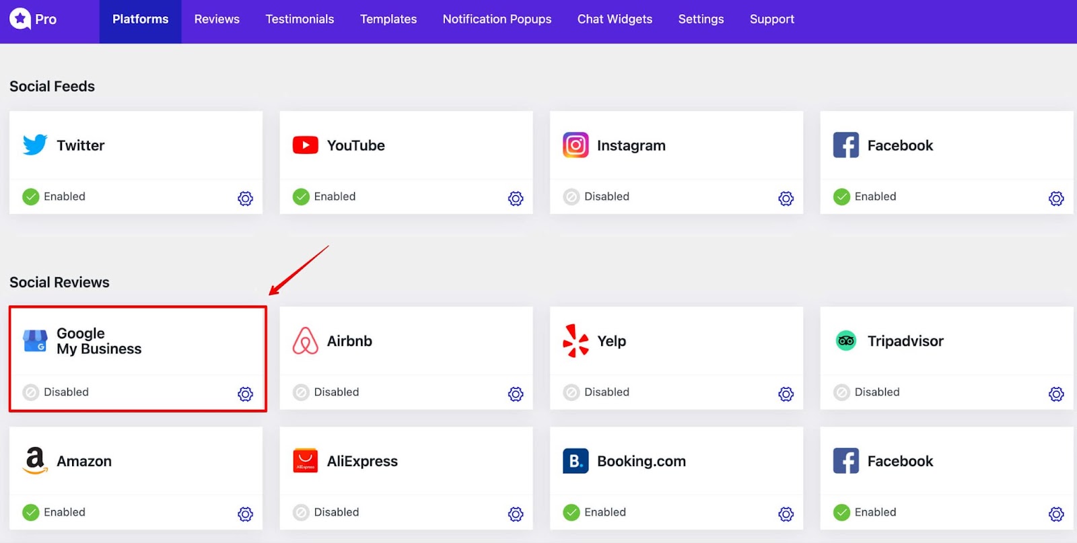Click the Amazon logo
The height and width of the screenshot is (543, 1077).
[x=35, y=461]
